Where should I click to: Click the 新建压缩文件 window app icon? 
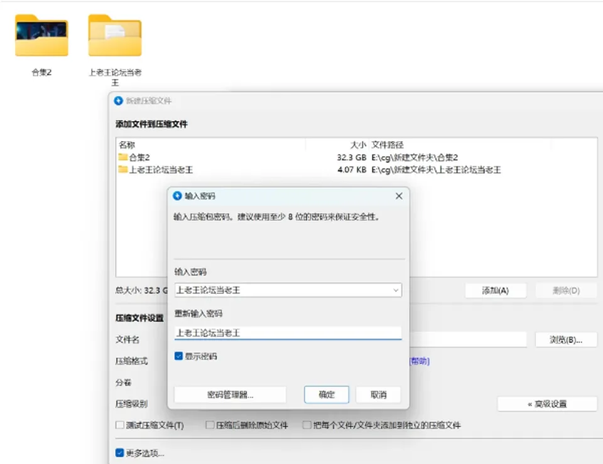pyautogui.click(x=119, y=101)
